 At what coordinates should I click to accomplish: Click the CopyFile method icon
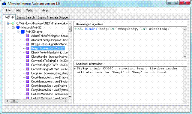[28, 73]
